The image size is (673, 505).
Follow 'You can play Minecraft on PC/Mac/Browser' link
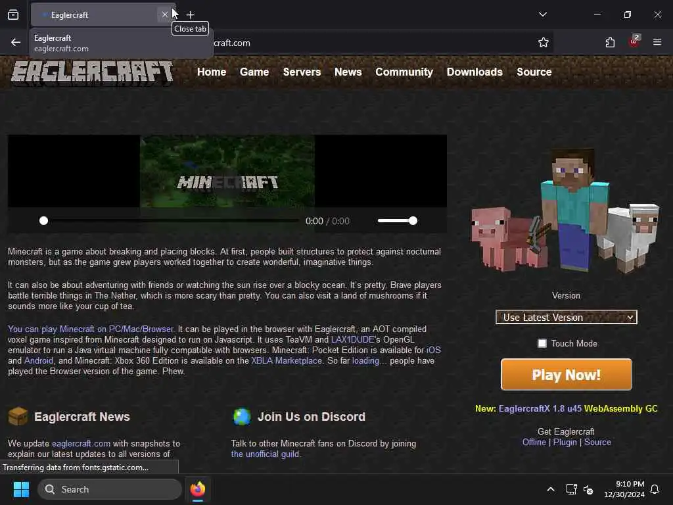(x=91, y=329)
